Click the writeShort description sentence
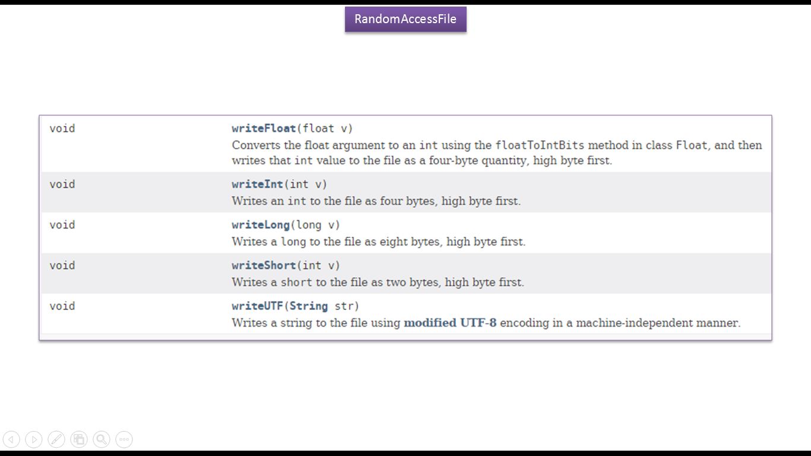The image size is (811, 456). (x=378, y=283)
